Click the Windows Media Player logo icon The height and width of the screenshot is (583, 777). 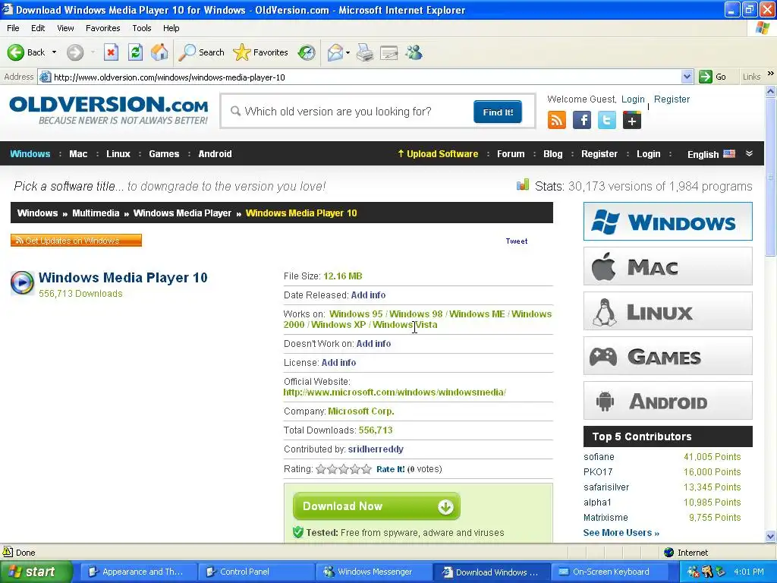(x=22, y=282)
